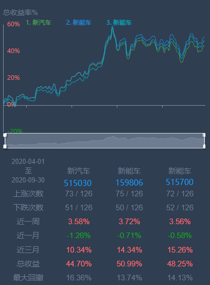Open fund code 515030

[78, 183]
